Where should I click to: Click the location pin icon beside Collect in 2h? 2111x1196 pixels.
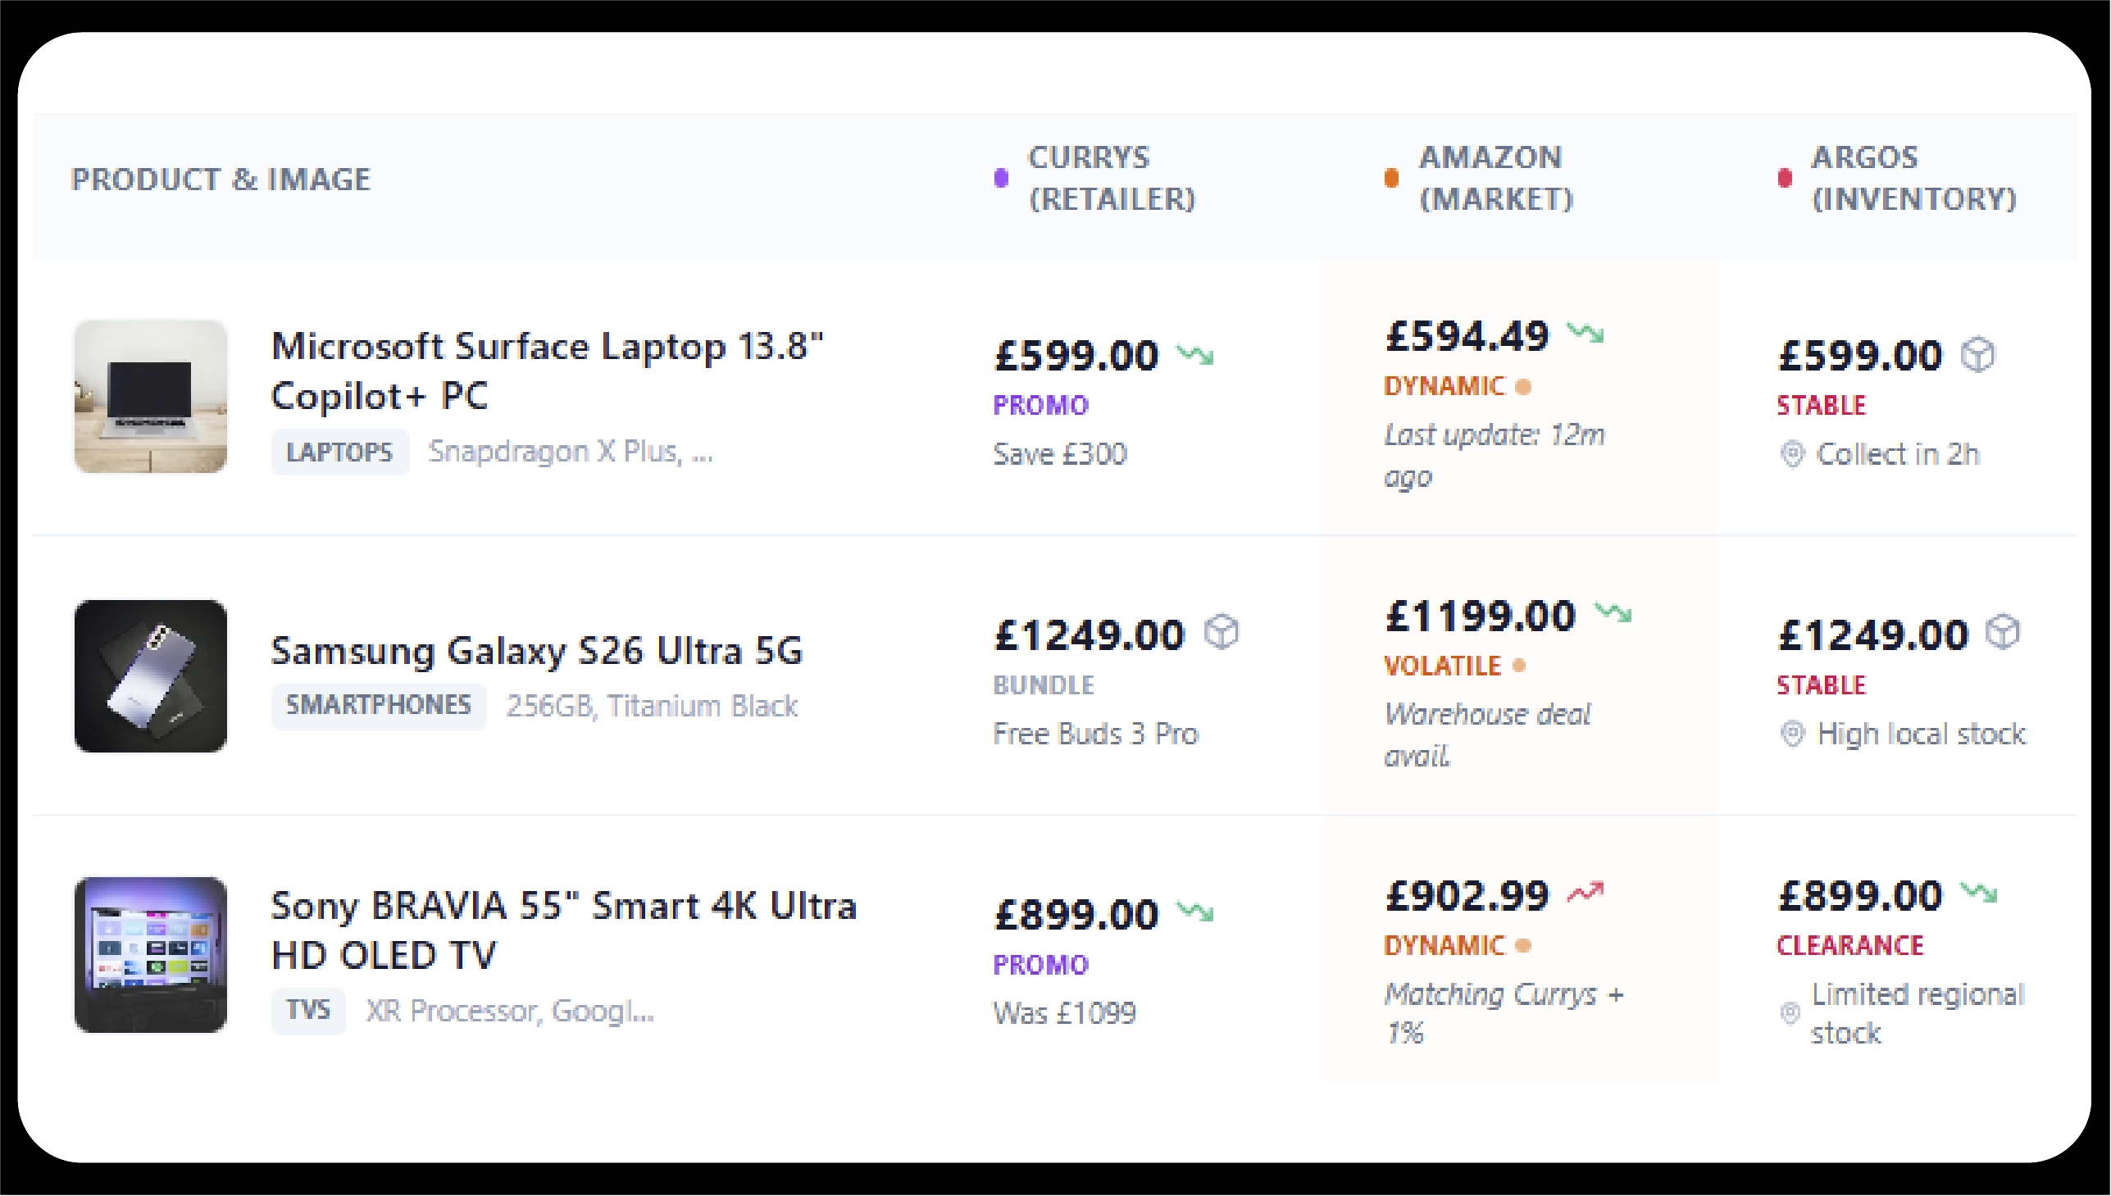[x=1792, y=454]
